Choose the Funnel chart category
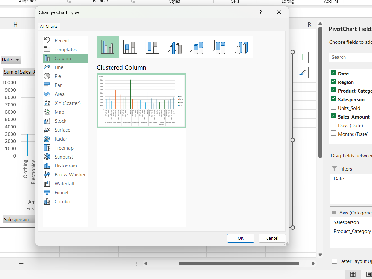The image size is (372, 279). click(65, 193)
